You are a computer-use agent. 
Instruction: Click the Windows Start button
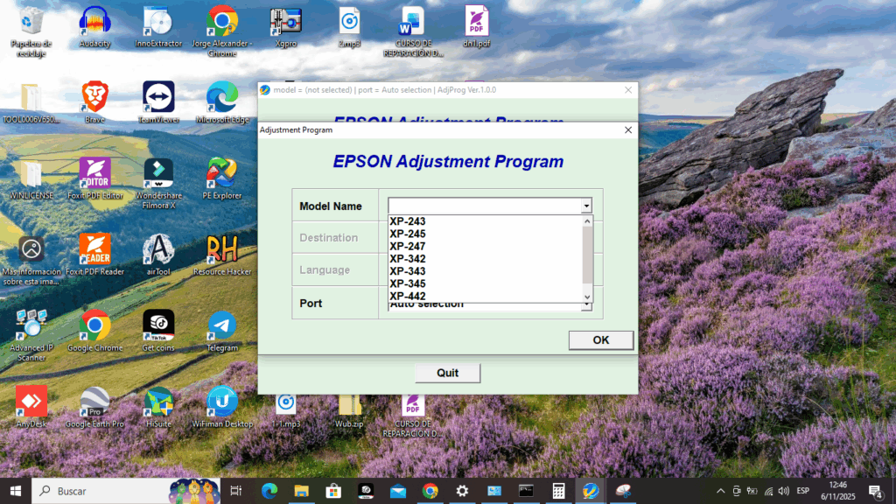point(16,491)
